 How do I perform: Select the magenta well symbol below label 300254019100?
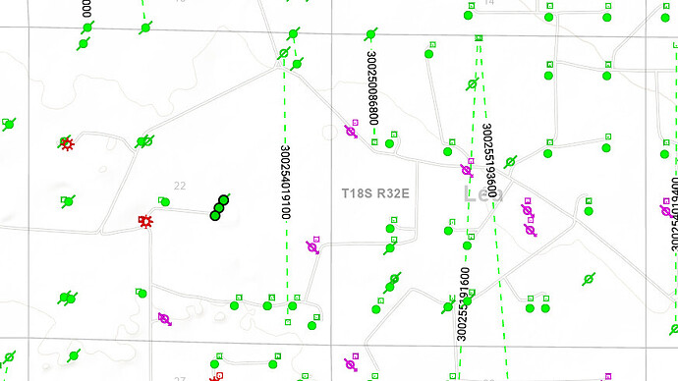coord(312,247)
